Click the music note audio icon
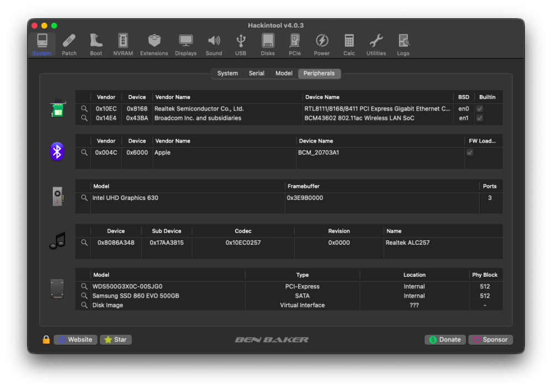Screen dimensions: 552x390 pos(58,241)
